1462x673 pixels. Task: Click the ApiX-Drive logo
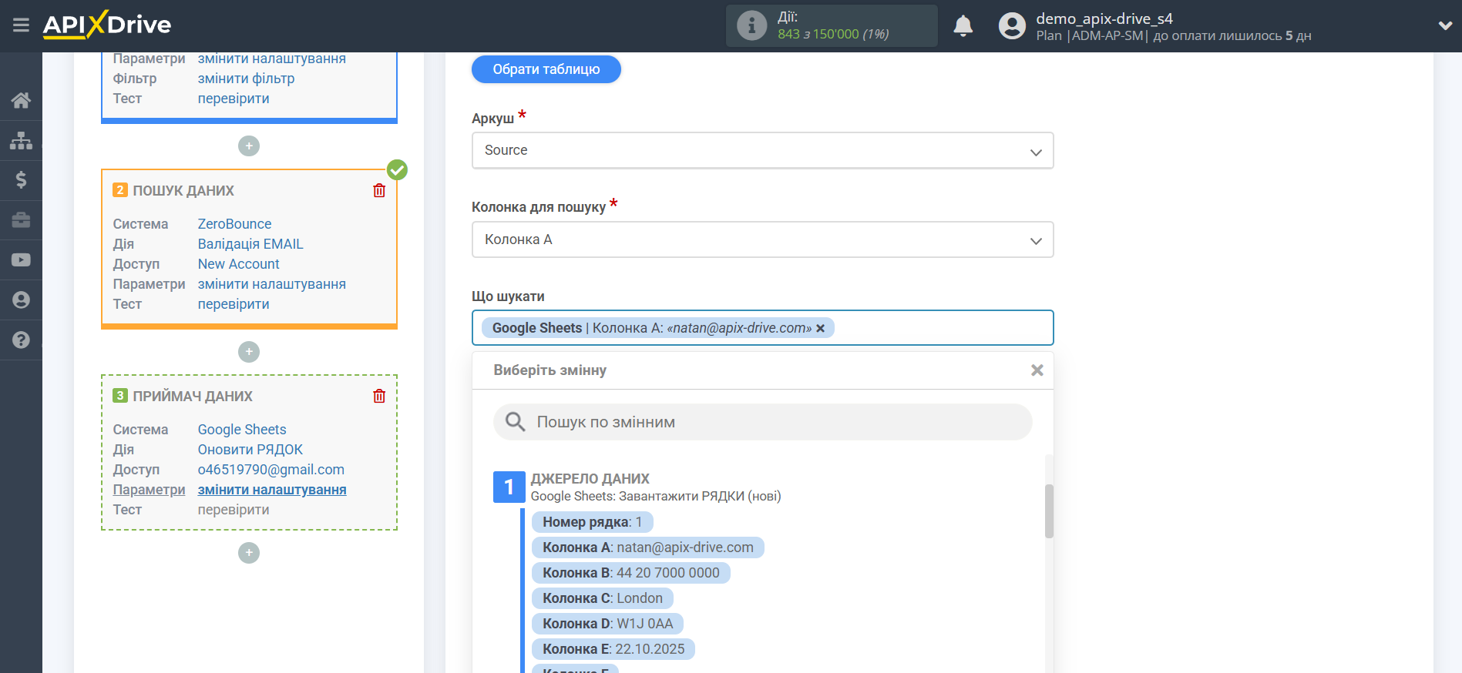(107, 25)
